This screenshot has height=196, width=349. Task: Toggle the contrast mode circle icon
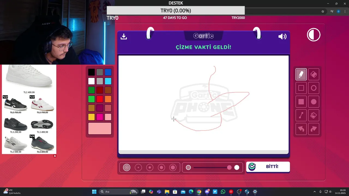coord(314,35)
